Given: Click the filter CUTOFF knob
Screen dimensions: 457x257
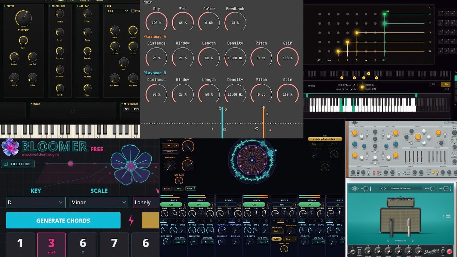Looking at the screenshot, I should click(23, 18).
